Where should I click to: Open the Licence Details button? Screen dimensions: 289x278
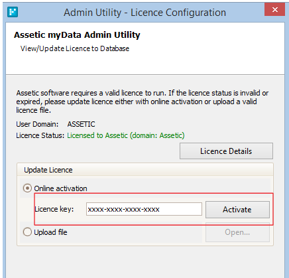[226, 151]
